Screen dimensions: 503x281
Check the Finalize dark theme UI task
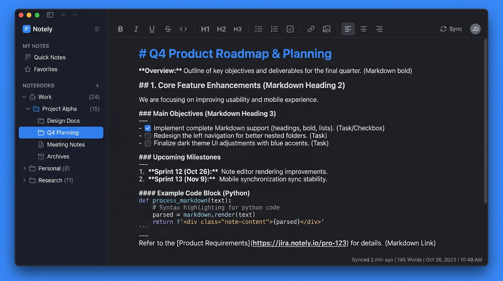[148, 143]
